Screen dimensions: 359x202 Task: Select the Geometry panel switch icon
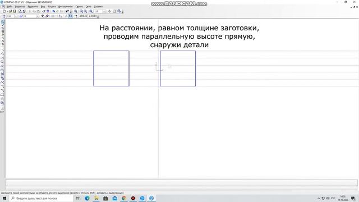pos(3,22)
